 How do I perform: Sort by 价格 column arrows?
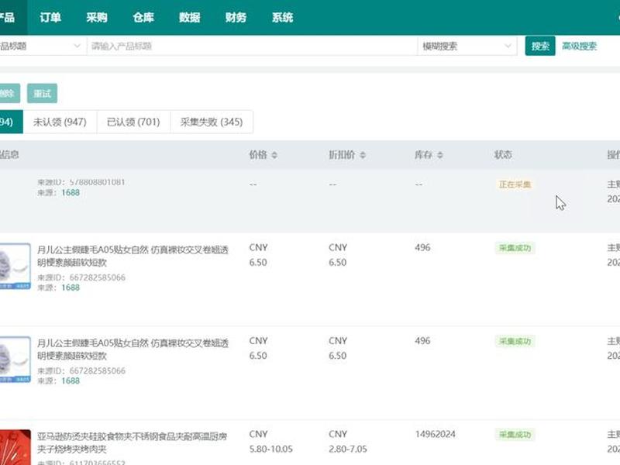tap(274, 155)
